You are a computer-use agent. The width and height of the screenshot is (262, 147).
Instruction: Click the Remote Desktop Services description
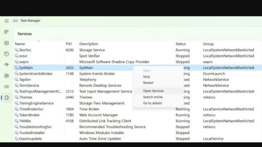(x=100, y=85)
